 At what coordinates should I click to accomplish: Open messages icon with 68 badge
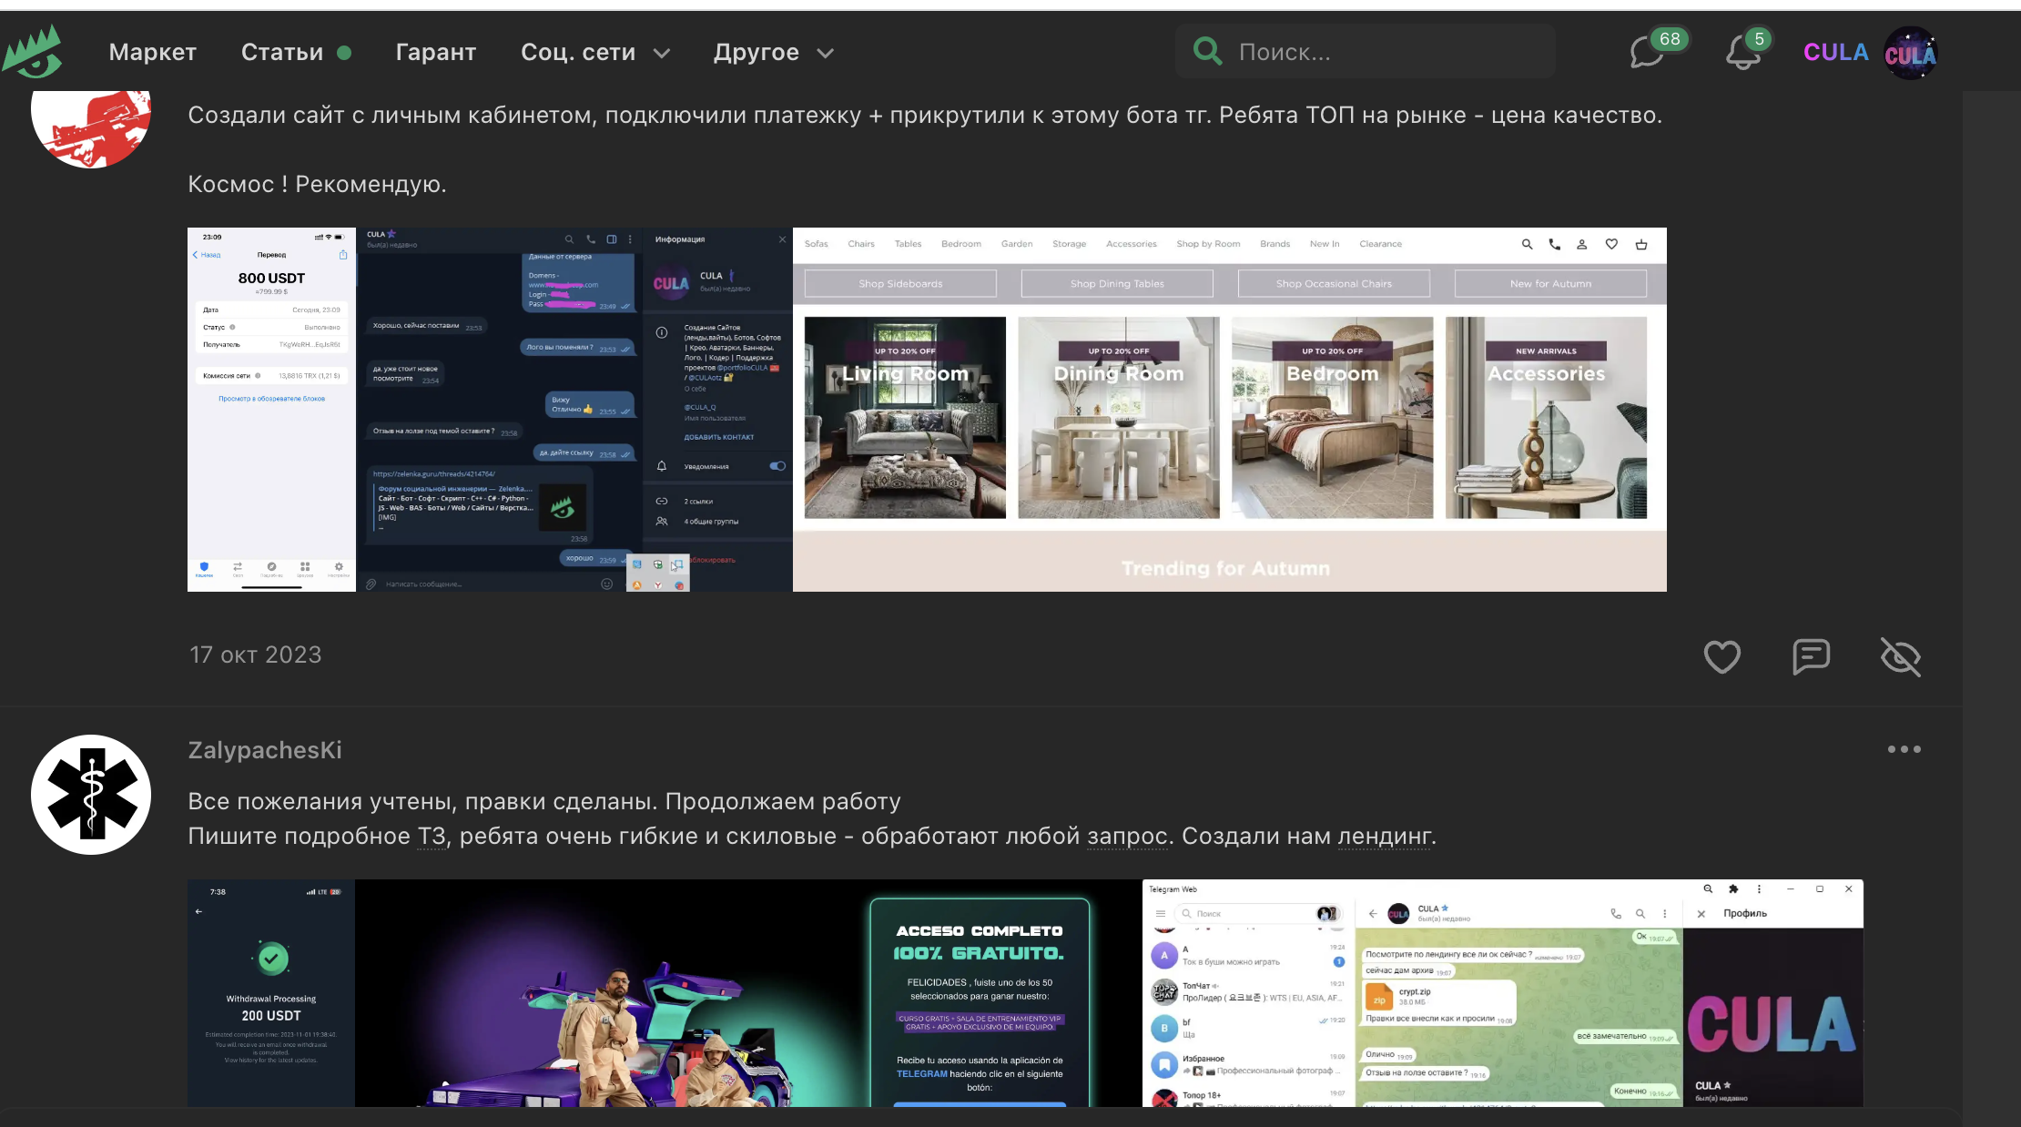1648,52
